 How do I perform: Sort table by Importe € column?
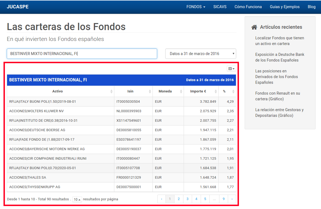point(201,91)
